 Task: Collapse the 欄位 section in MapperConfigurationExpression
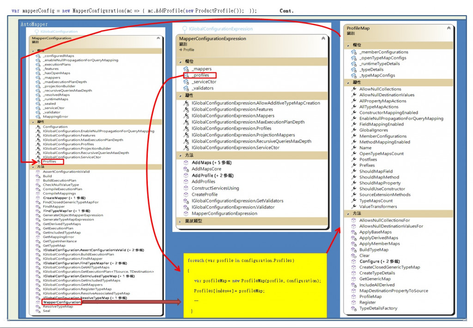[x=180, y=62]
